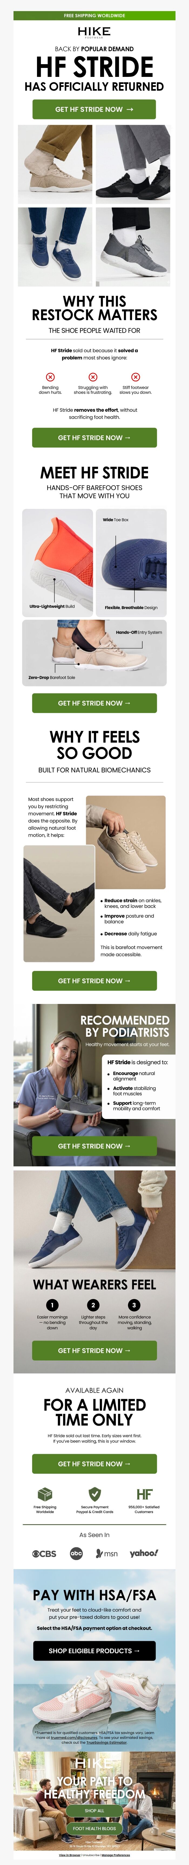This screenshot has height=1865, width=189.
Task: Open the 'Manage Preferences' footer link
Action: point(115,1855)
